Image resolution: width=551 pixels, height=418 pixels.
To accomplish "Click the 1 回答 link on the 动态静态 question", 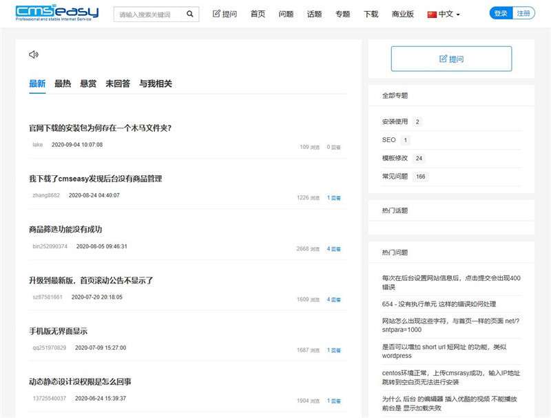I will click(x=334, y=401).
